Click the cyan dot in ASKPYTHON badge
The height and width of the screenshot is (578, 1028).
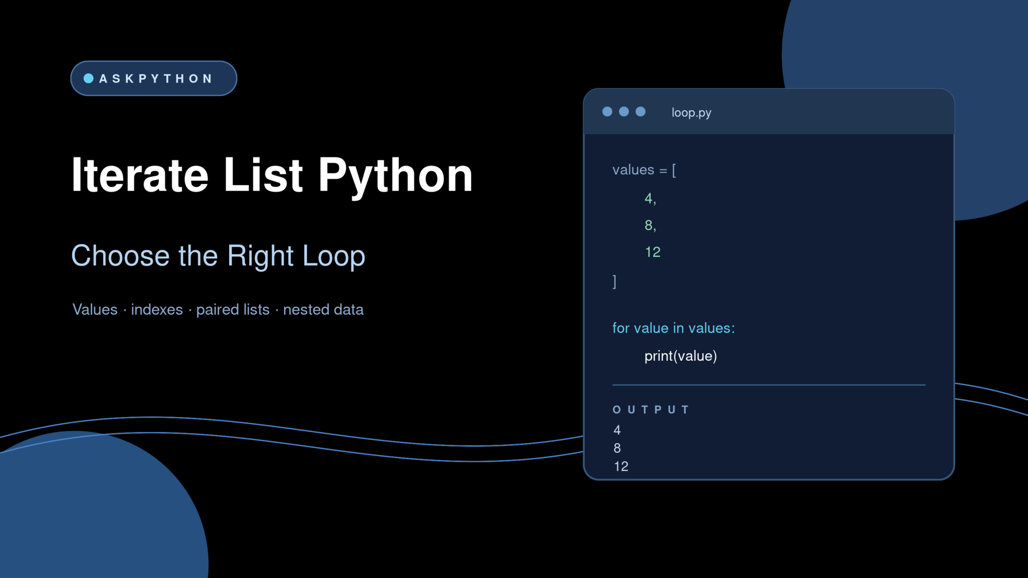click(x=89, y=79)
